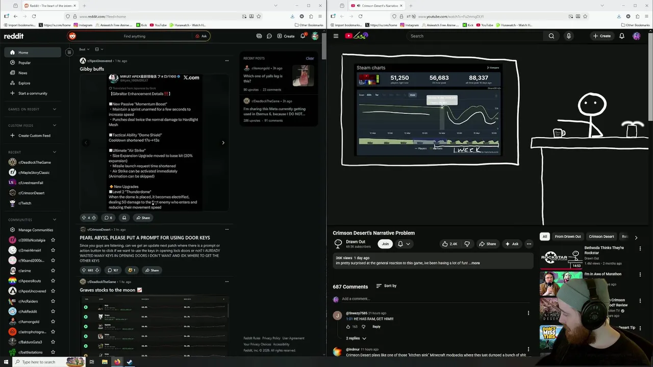653x367 pixels.
Task: Open YouTube hamburger guide menu
Action: pyautogui.click(x=336, y=36)
